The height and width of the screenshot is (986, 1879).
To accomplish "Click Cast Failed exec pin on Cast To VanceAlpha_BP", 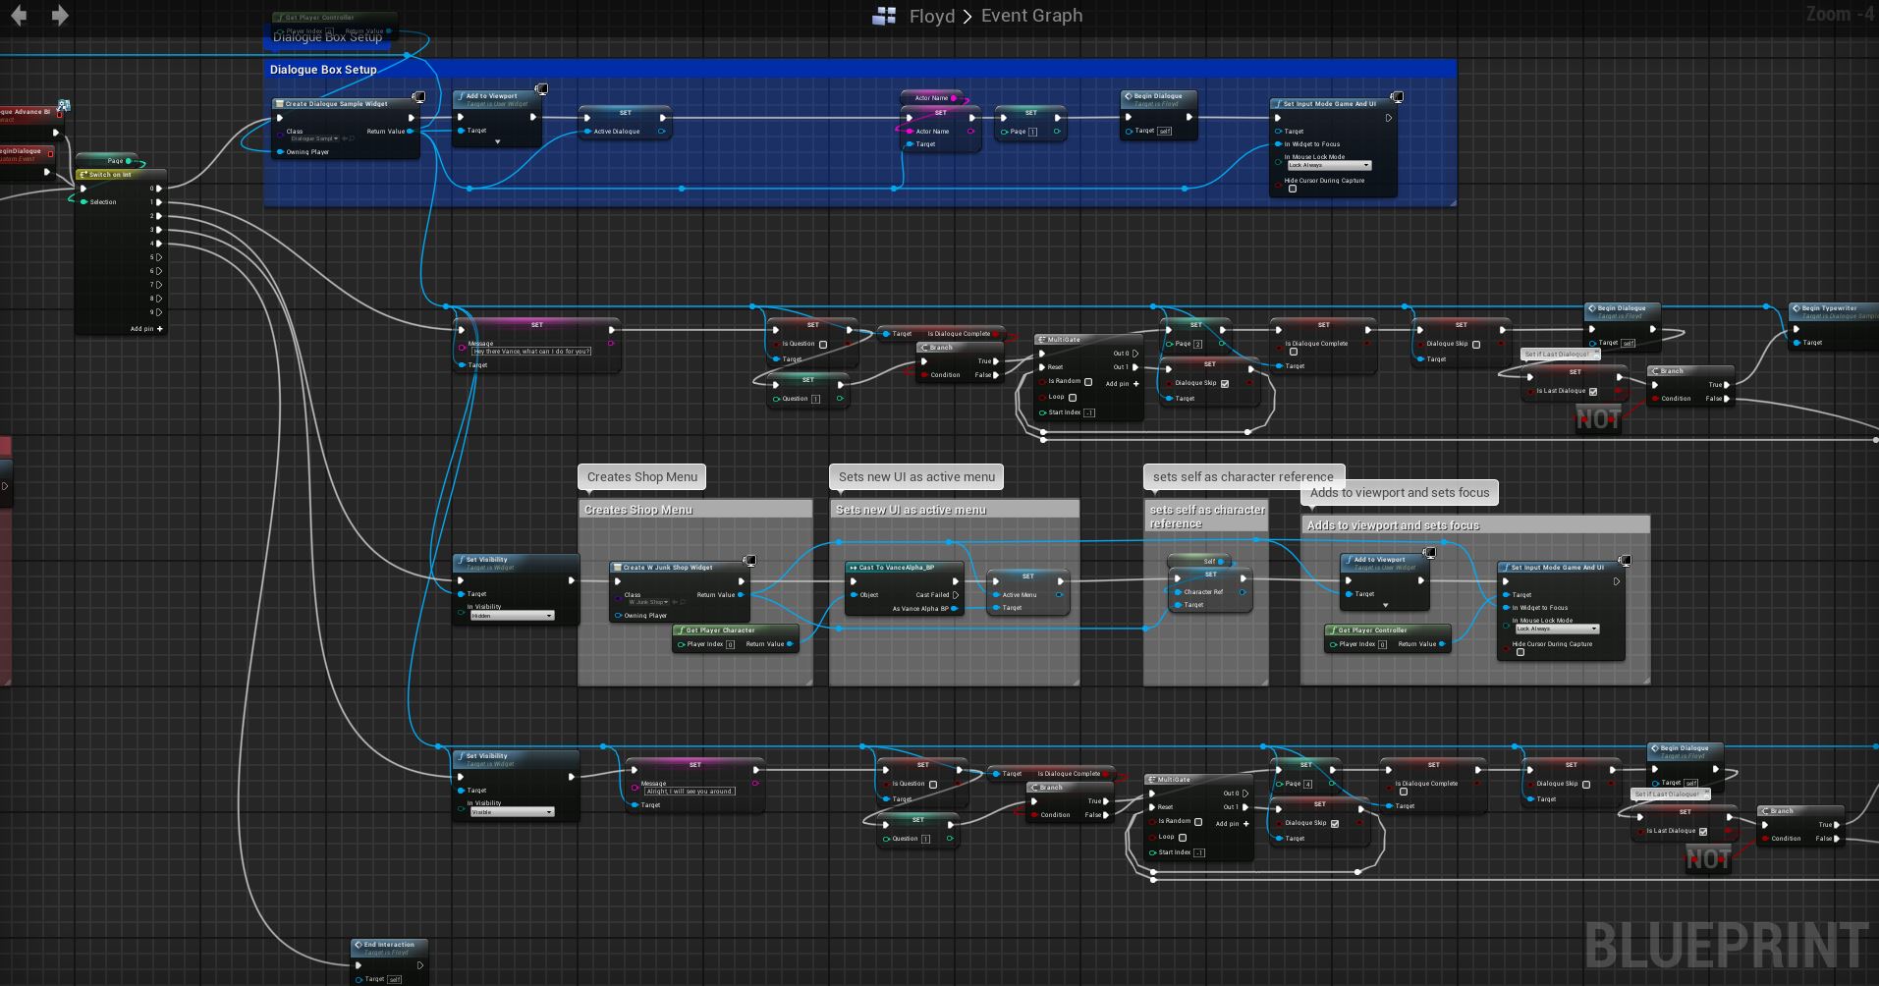I will pos(955,595).
